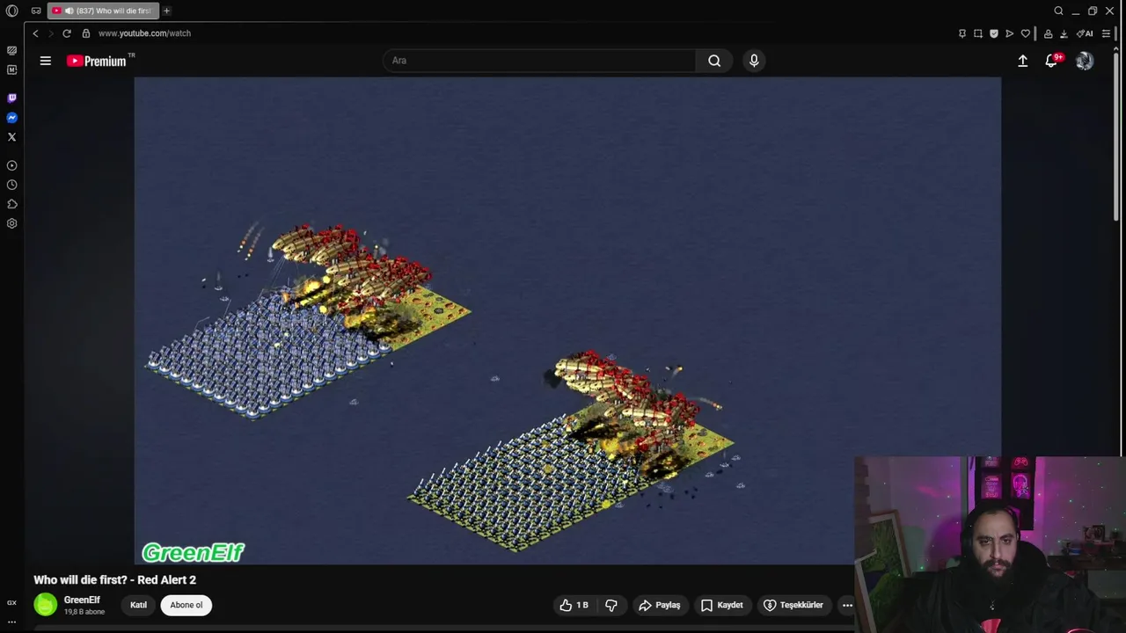Image resolution: width=1126 pixels, height=633 pixels.
Task: Like the video thumbs-up 1 B
Action: [574, 605]
